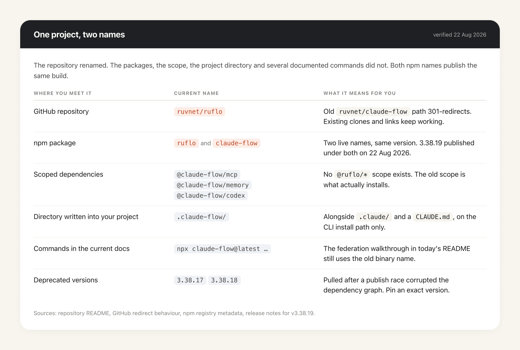Click the '.claude/' inline code
520x350 pixels.
[374, 217]
